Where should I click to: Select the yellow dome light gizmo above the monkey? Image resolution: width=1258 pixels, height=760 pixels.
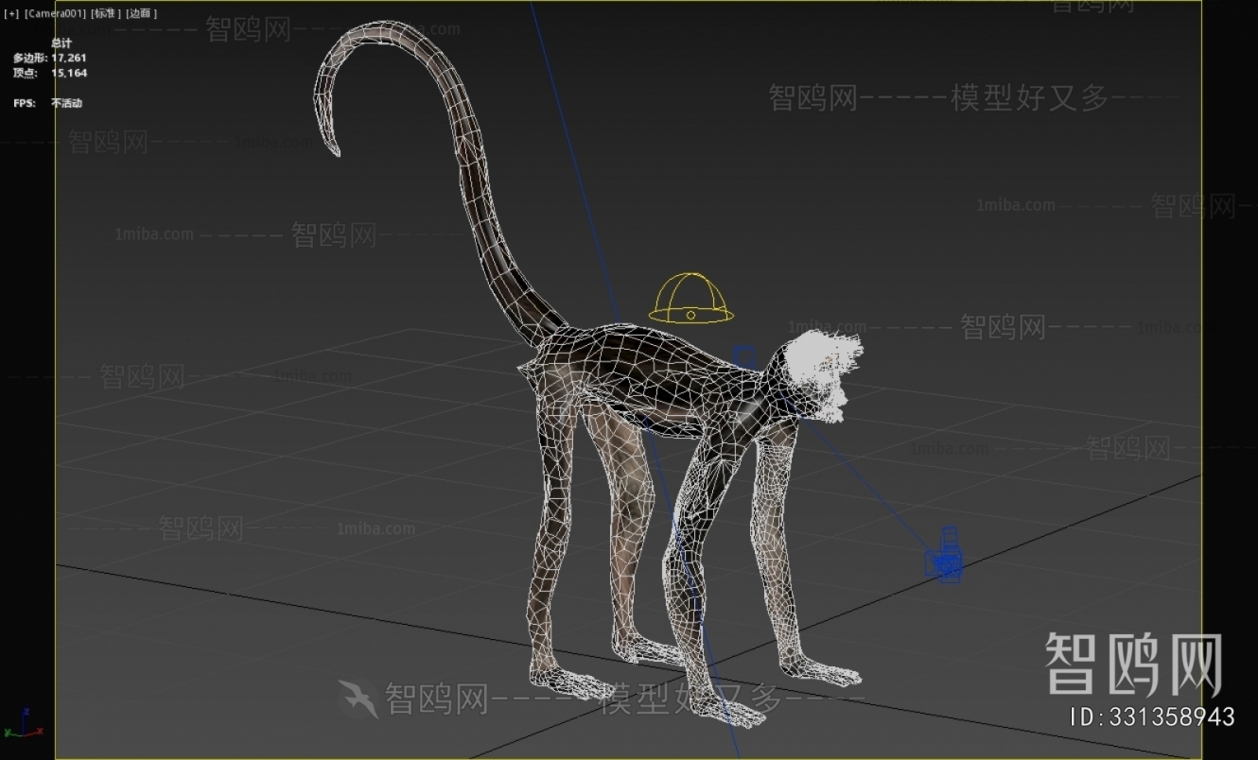click(x=692, y=298)
